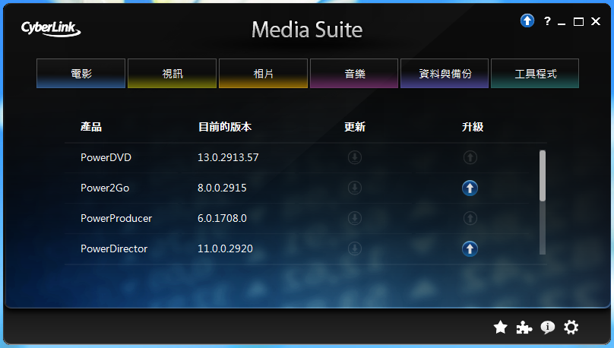Close the Media Suite window
Viewport: 614px width, 348px height.
tap(596, 21)
